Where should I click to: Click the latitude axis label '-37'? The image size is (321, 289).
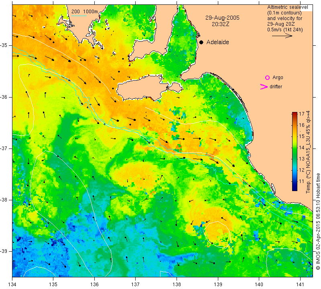point(4,148)
